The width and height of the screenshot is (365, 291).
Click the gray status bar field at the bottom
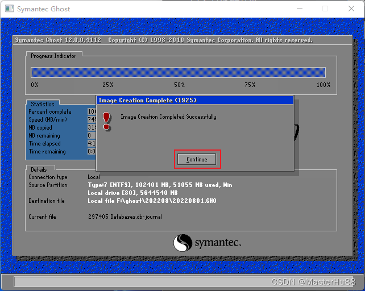[x=184, y=282]
